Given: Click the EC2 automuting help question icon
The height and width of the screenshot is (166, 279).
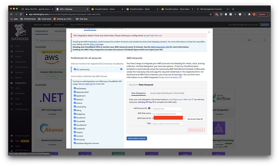Looking at the screenshot, I should pyautogui.click(x=121, y=69).
